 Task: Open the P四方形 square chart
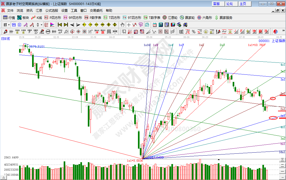(x=53, y=18)
